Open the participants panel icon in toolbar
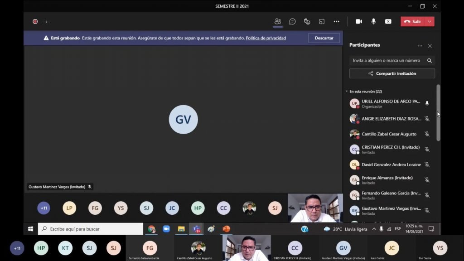The height and width of the screenshot is (261, 464). pyautogui.click(x=278, y=21)
